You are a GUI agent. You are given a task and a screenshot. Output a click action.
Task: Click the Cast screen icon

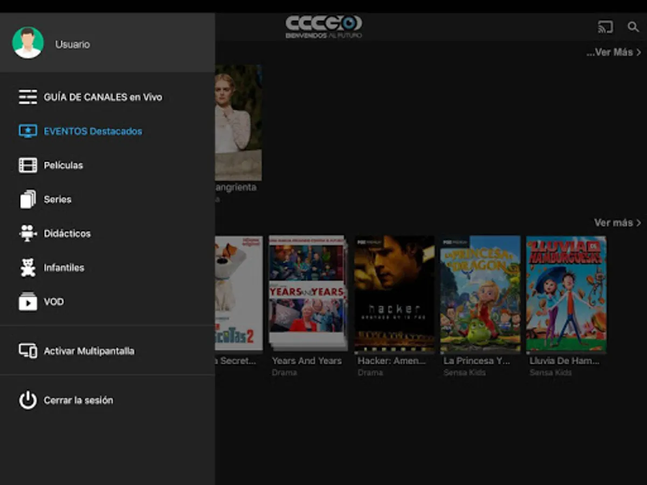(x=605, y=27)
